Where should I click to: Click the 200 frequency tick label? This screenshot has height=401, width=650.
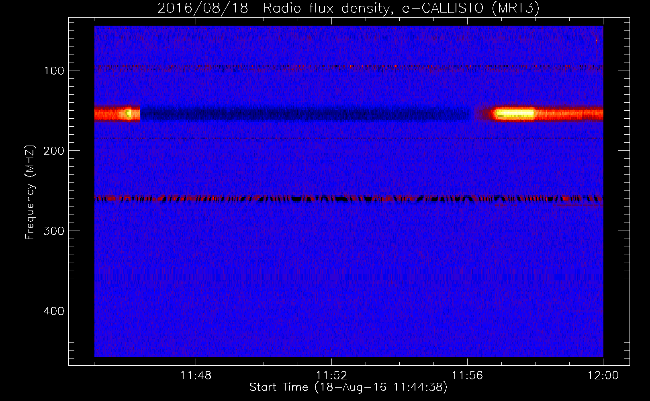pos(54,151)
